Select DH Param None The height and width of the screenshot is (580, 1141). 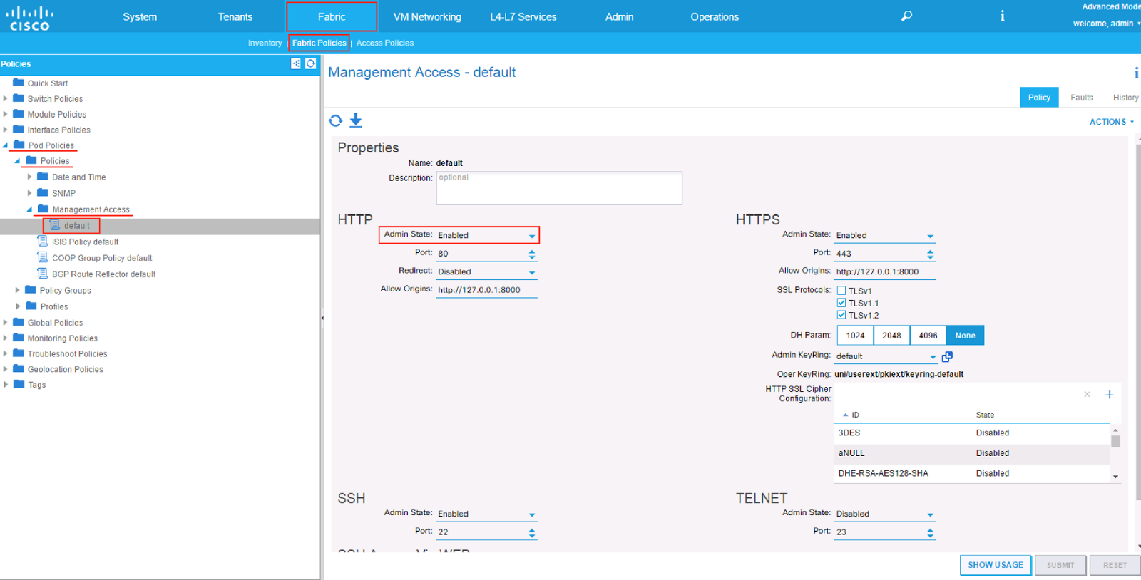click(x=966, y=336)
